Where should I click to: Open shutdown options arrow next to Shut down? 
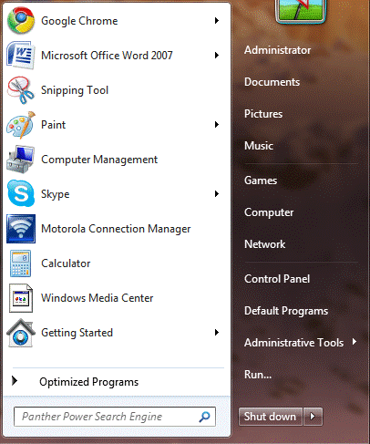point(313,417)
